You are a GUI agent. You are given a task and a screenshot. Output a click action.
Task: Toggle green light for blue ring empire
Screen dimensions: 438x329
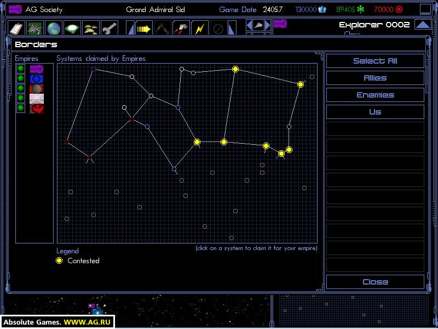point(21,78)
